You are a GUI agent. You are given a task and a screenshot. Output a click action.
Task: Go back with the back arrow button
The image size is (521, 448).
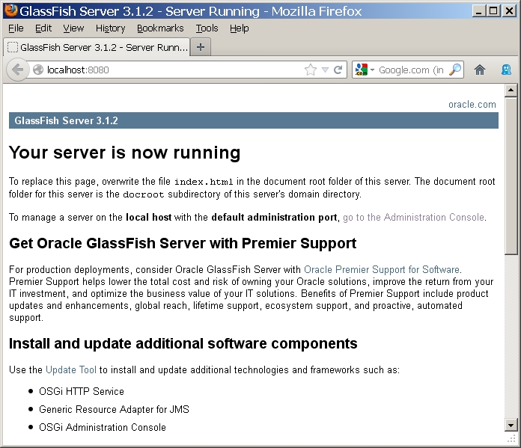(x=17, y=70)
